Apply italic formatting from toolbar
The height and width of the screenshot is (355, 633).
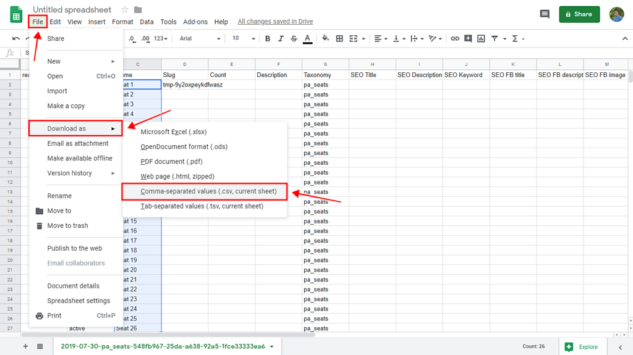point(281,38)
